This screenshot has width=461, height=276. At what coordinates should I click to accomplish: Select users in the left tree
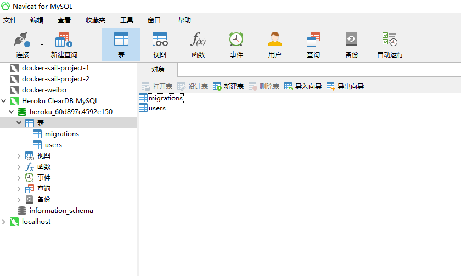click(x=53, y=145)
